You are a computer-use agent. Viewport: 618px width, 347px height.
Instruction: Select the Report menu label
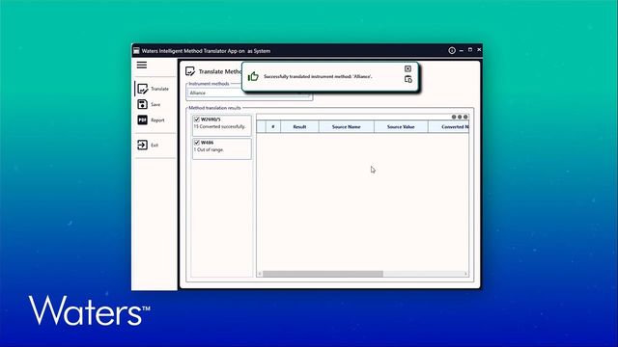click(x=157, y=120)
